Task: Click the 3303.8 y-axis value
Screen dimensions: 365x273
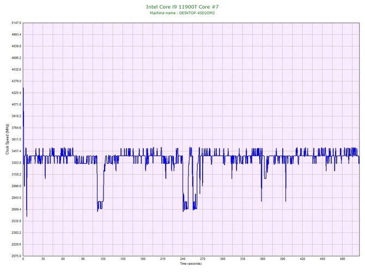Action: tap(16, 163)
